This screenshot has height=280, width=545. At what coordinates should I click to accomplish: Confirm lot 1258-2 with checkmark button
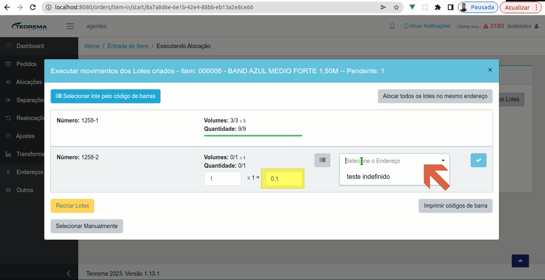coord(478,160)
